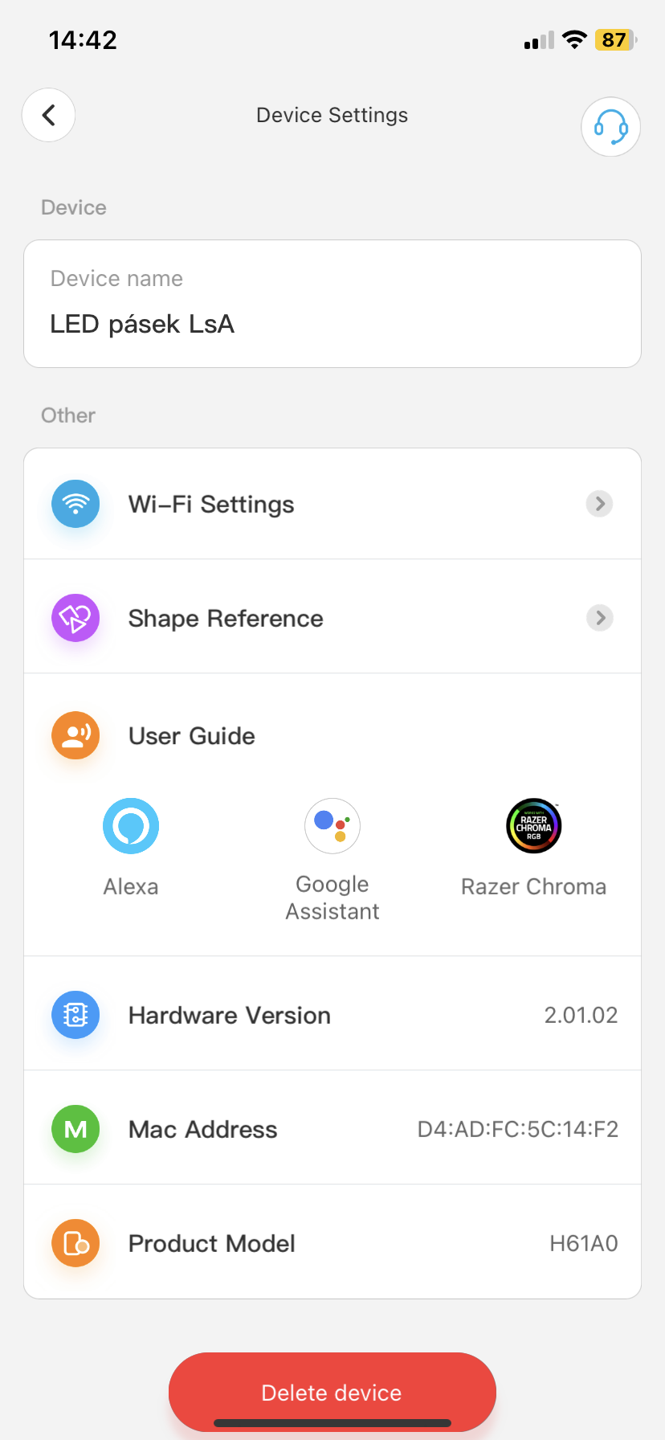This screenshot has width=665, height=1440.
Task: Tap the Mac Address value D4:AD:FC:5C:14:F2
Action: point(518,1130)
